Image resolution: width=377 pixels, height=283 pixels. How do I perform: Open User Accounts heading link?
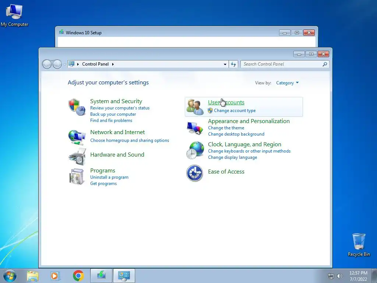click(x=226, y=102)
